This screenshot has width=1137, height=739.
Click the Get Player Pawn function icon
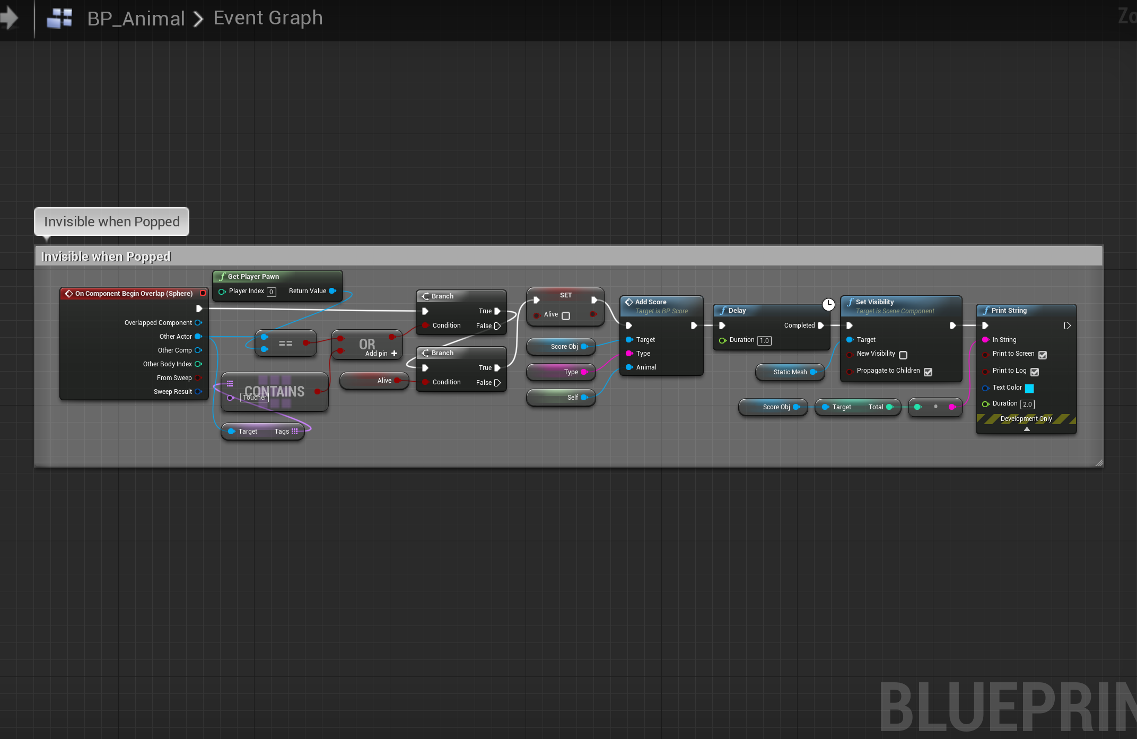coord(222,277)
